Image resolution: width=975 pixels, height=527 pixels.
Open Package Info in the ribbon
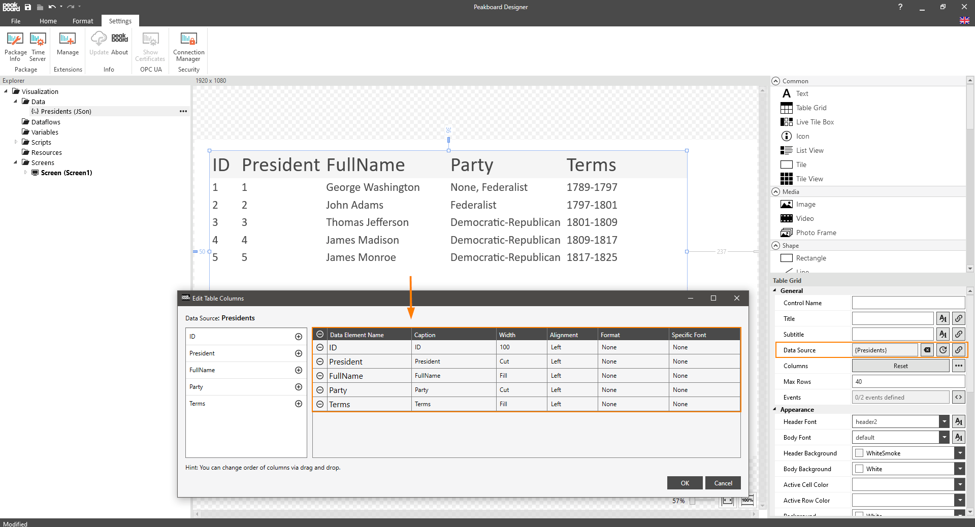15,47
